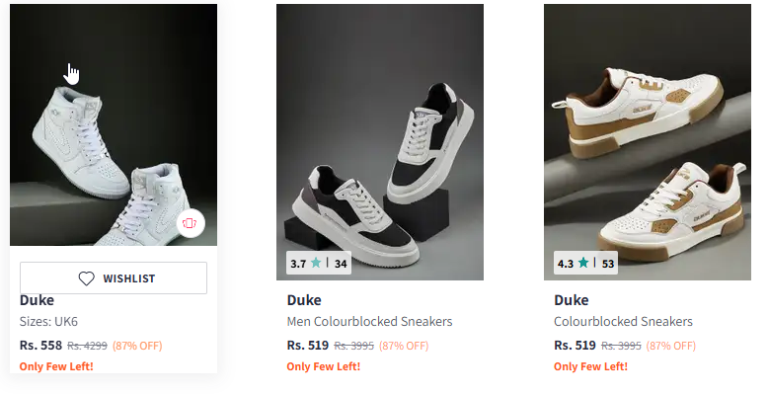This screenshot has height=395, width=768.
Task: Click the star icon beside 4.3 rating
Action: click(x=583, y=264)
